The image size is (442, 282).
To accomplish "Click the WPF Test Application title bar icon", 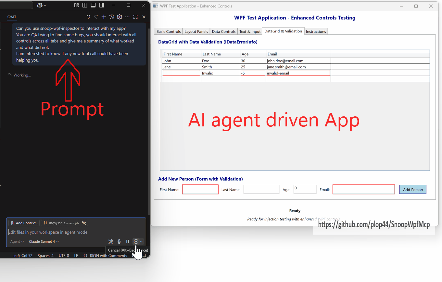I will coord(156,6).
